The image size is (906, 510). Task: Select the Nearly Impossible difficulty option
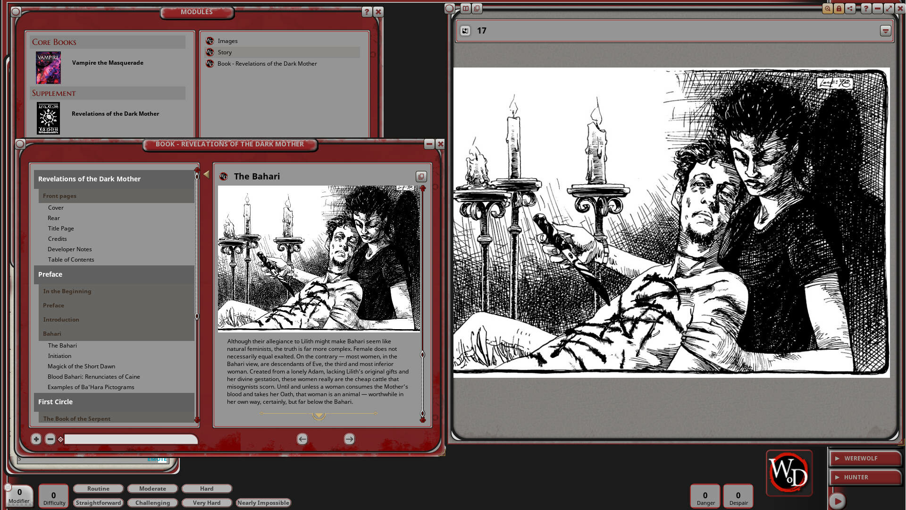[263, 503]
